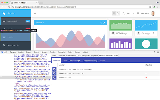Toggle DevTools device toolbar icon
Image resolution: width=160 pixels, height=100 pixels.
coord(5,52)
